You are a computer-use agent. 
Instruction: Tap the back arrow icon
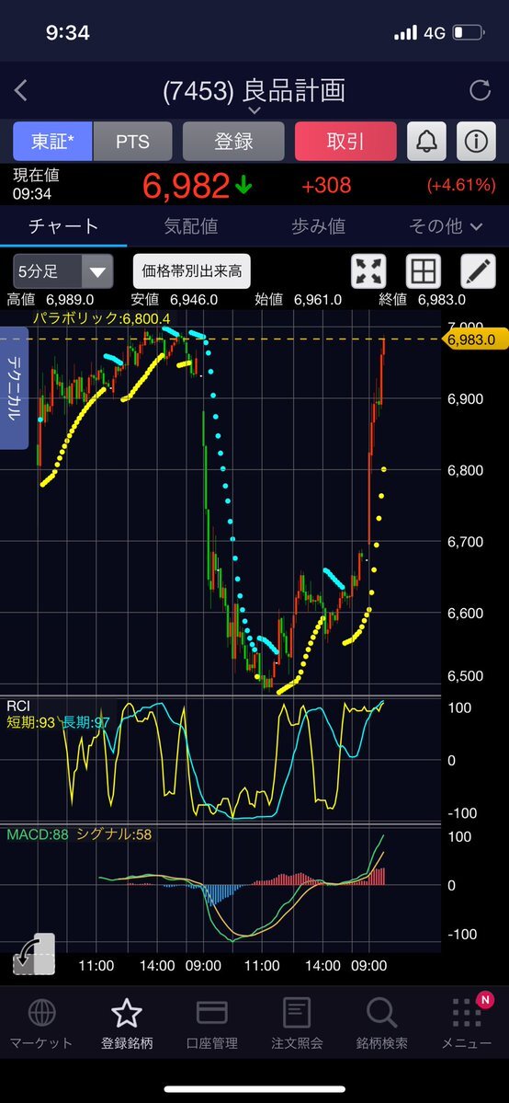click(x=21, y=90)
